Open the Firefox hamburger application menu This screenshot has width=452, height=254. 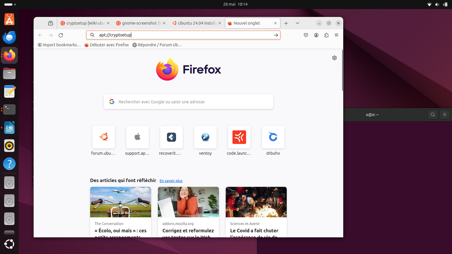tap(337, 35)
